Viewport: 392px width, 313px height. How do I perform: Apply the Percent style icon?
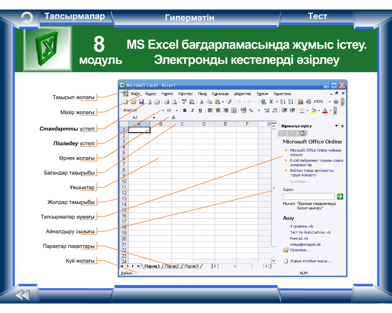click(251, 110)
